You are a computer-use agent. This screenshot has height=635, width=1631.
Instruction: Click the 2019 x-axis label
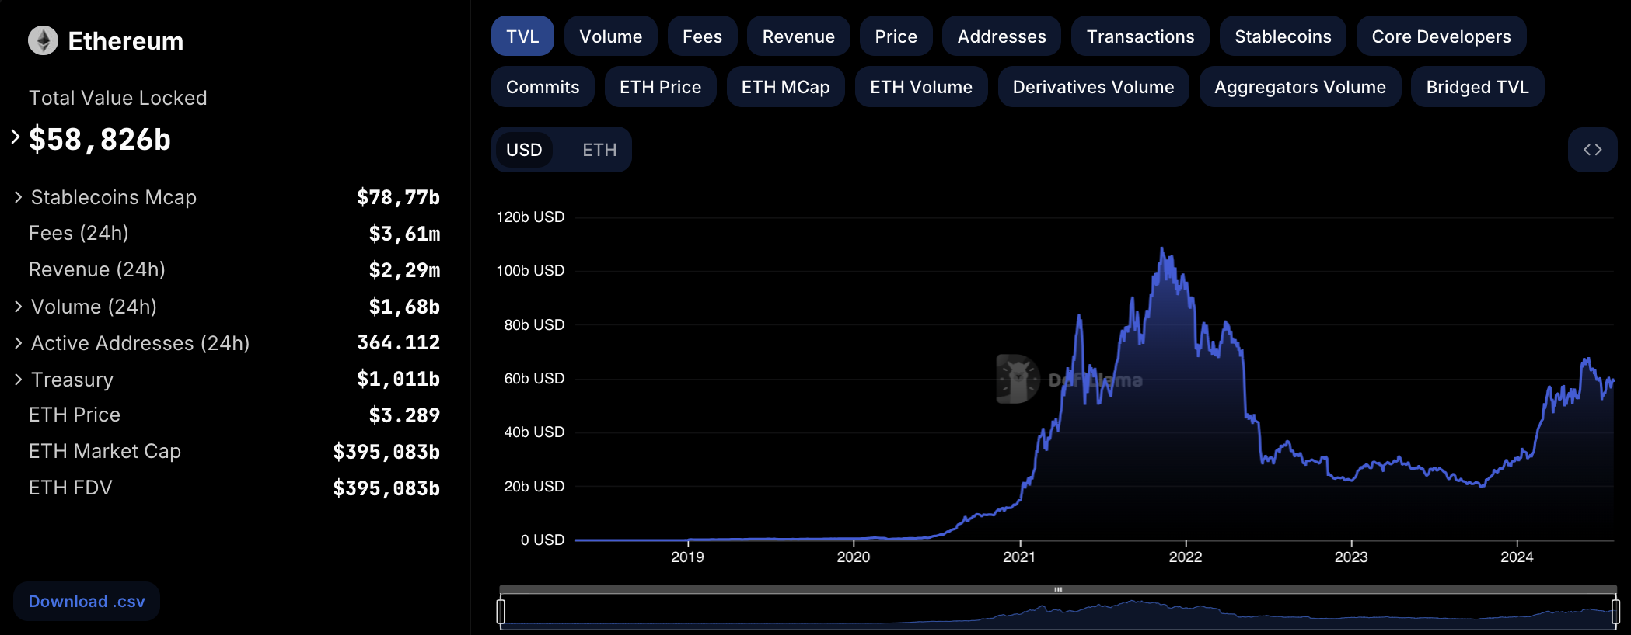tap(687, 557)
